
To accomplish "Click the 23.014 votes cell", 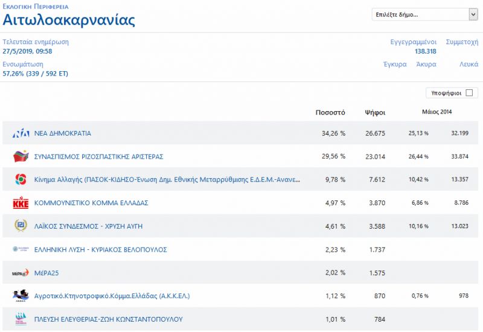I will [375, 156].
